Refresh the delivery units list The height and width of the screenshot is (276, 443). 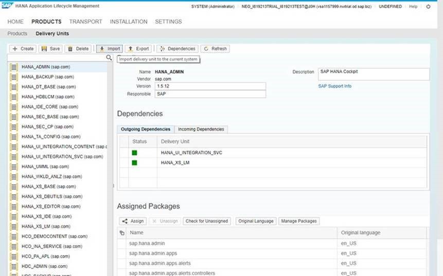click(x=215, y=49)
